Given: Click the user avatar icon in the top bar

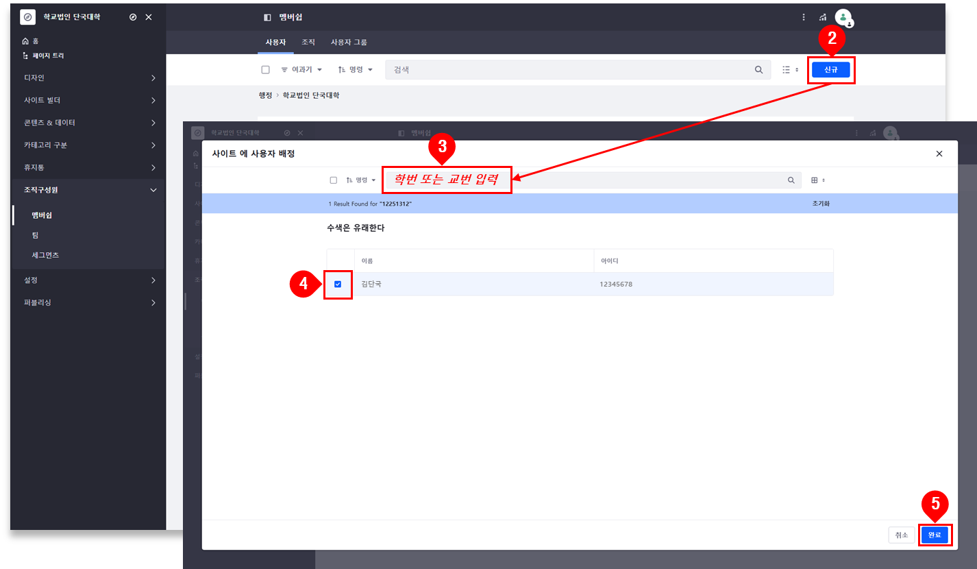Looking at the screenshot, I should 843,17.
